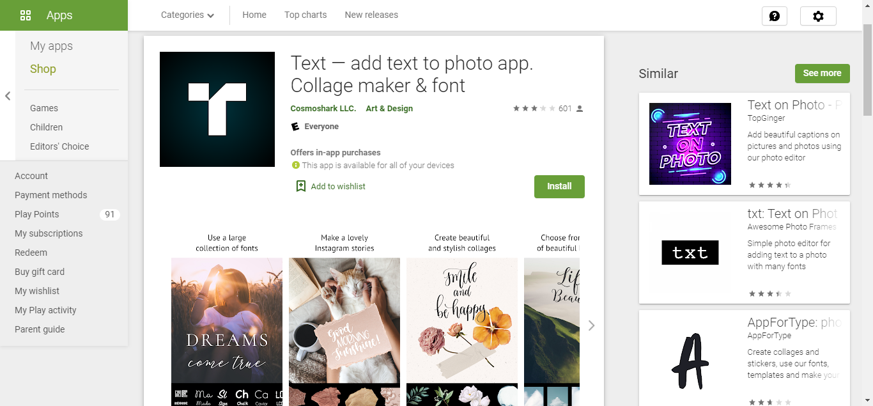Screen dimensions: 873x406
Task: Expand the Categories dropdown
Action: (187, 15)
